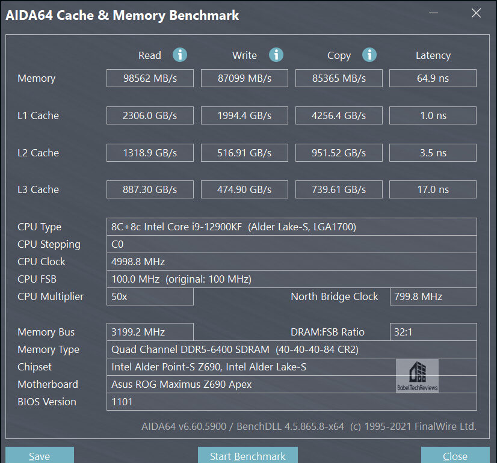Select the Memory copy value 85365 MB/s
This screenshot has height=463, width=497.
[339, 78]
